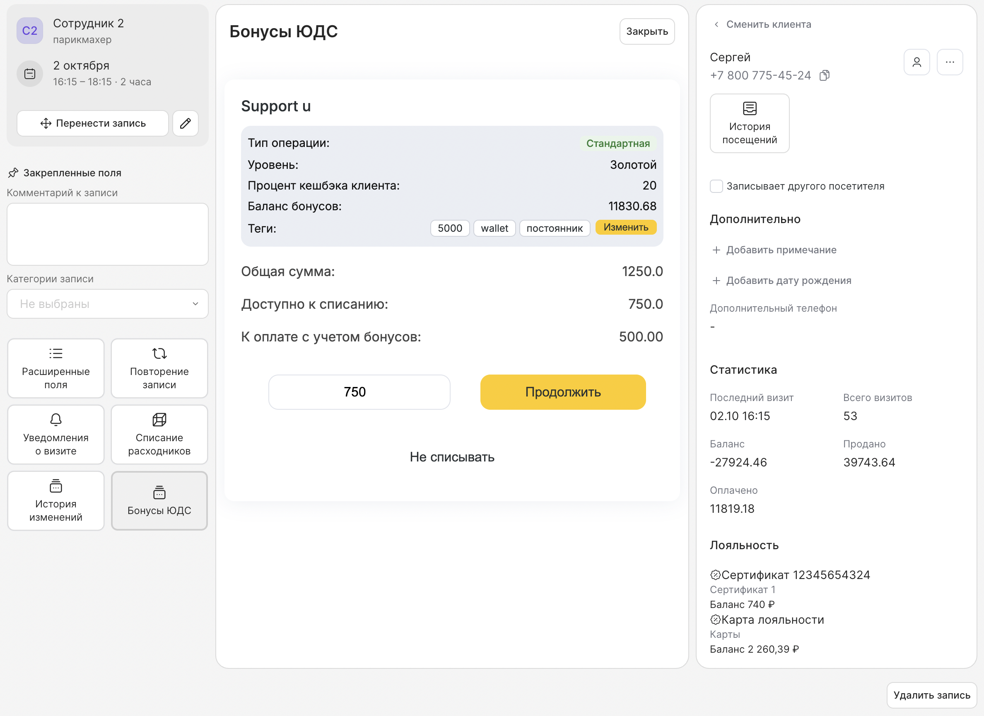Click Перенести запись button

[x=92, y=123]
